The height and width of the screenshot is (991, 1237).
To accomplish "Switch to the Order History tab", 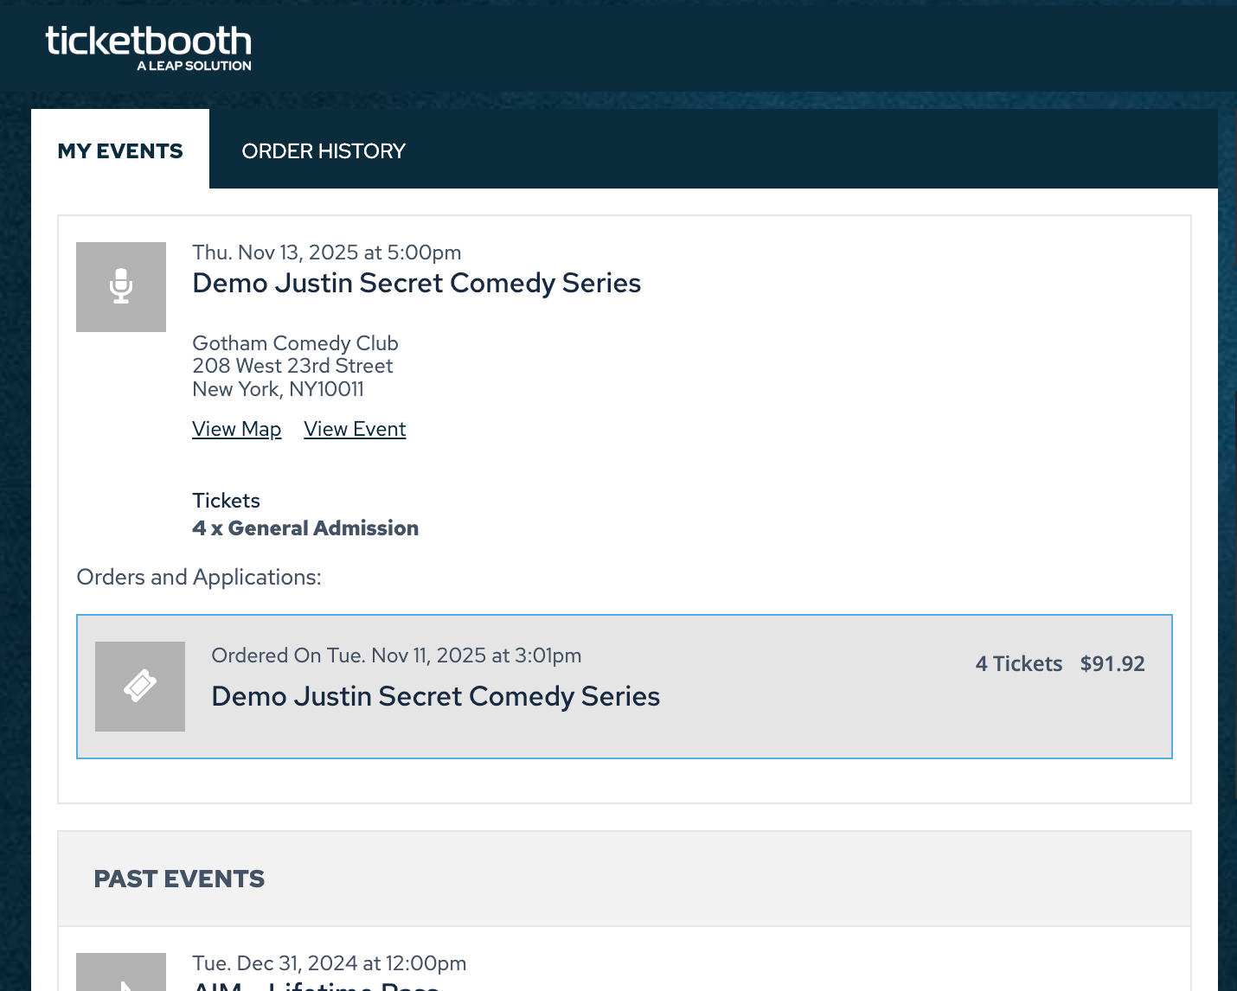I will (x=324, y=150).
